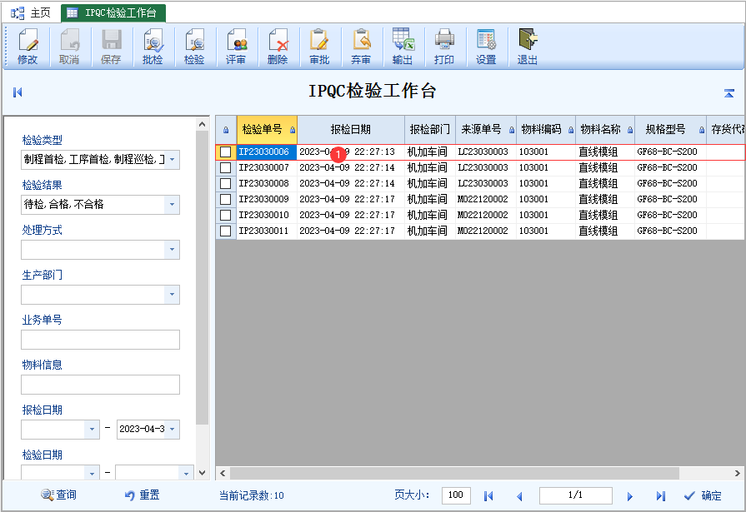Collapse the header with the top-right arrow icon
The height and width of the screenshot is (512, 746).
pyautogui.click(x=728, y=93)
